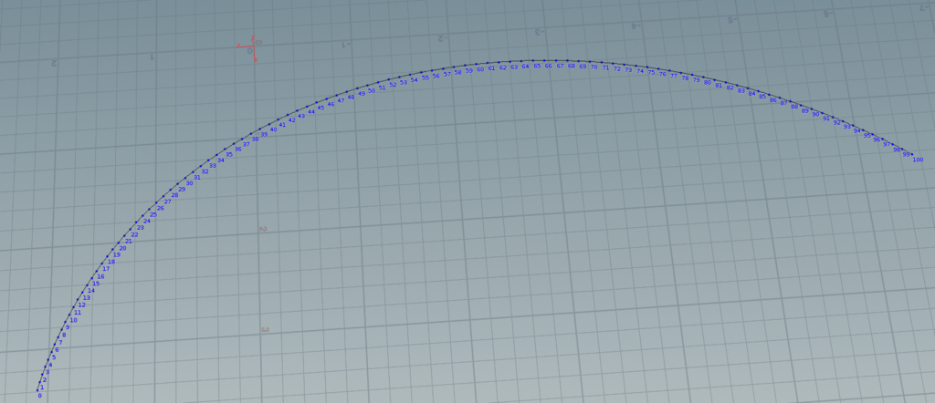Select the point marked 50
The image size is (935, 403).
[x=372, y=90]
